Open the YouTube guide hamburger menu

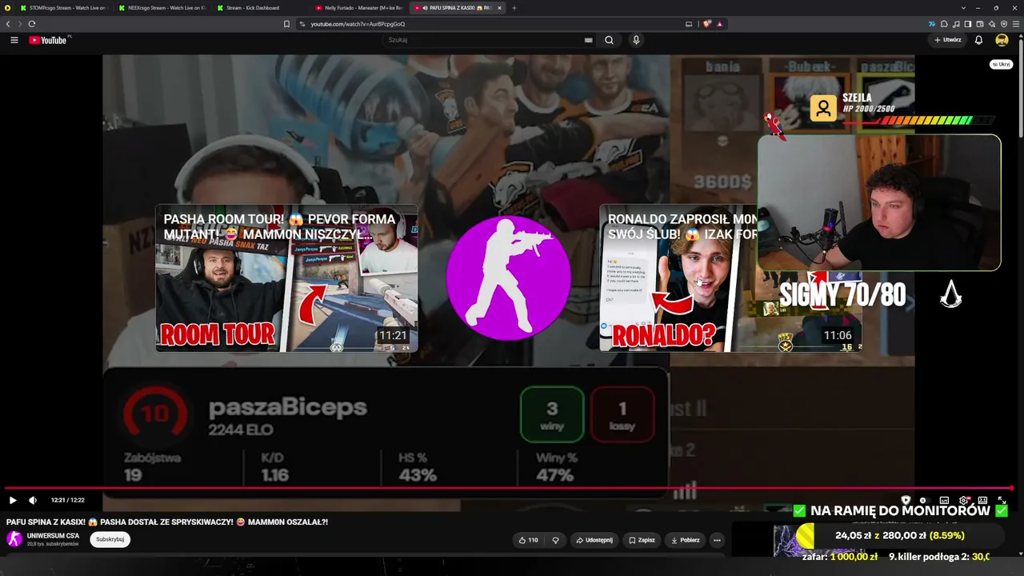[14, 40]
